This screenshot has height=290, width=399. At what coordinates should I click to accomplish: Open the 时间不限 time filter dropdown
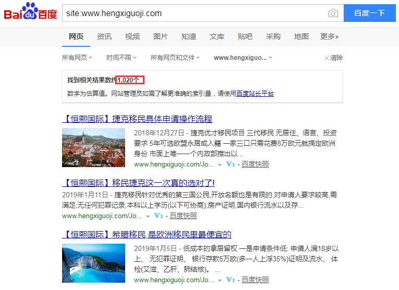pos(122,58)
